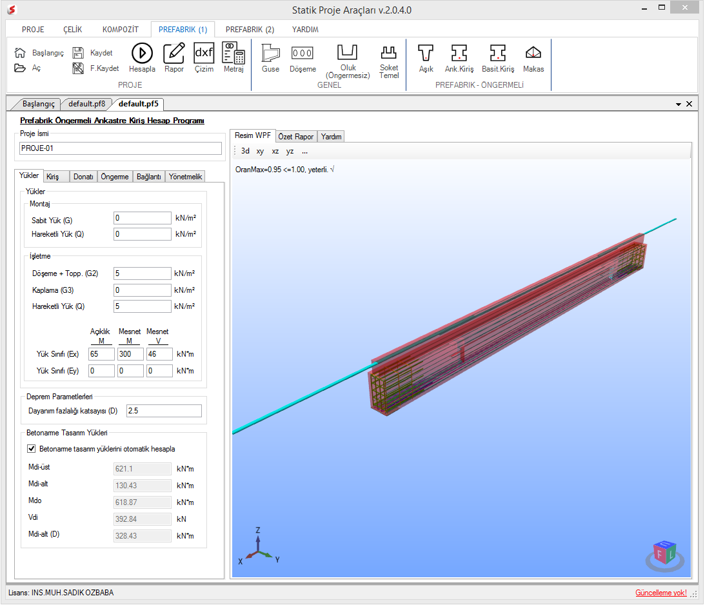Open the Yardım panel tab
Screen dimensions: 705x605
(331, 136)
